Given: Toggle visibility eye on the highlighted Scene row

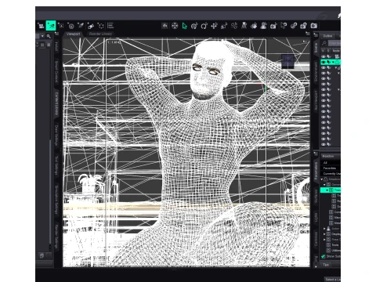Looking at the screenshot, I should click(324, 62).
